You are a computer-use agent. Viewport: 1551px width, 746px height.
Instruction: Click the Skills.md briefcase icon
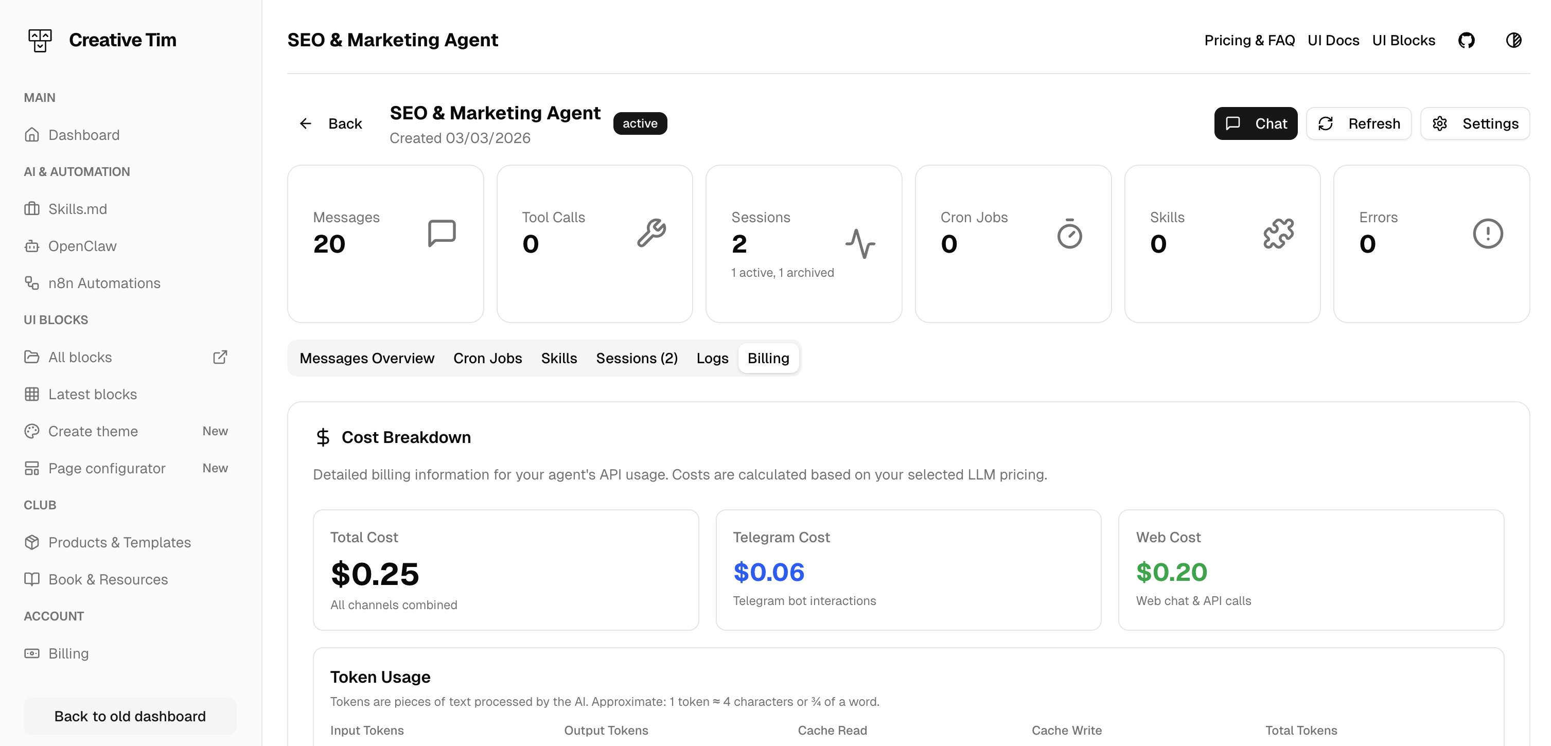[x=32, y=209]
